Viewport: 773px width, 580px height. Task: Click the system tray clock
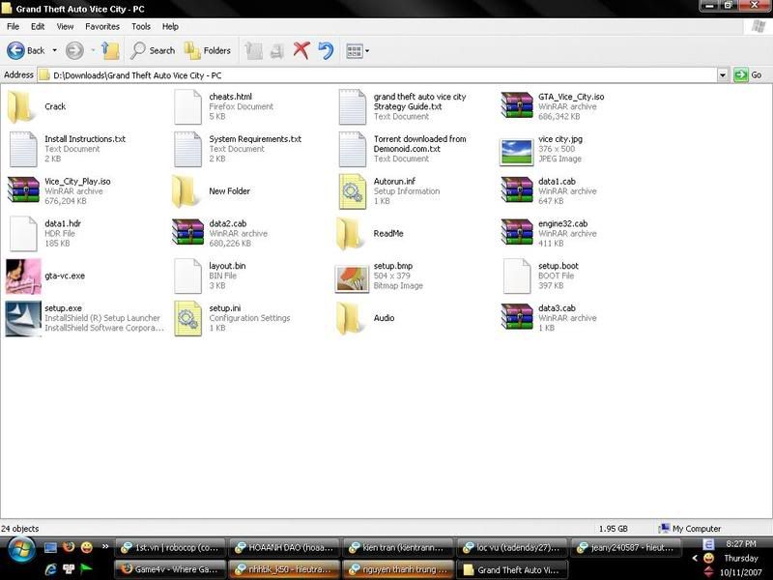(740, 544)
